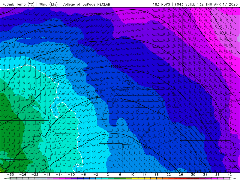Viewport: 240px width, 180px height.
Task: Click the -14 colorbar scale label
Action: (x=59, y=175)
